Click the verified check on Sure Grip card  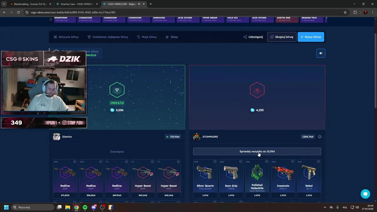point(241,162)
